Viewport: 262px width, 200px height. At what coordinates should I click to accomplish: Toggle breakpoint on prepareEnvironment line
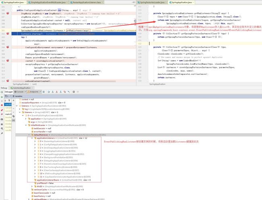[x=8, y=47]
